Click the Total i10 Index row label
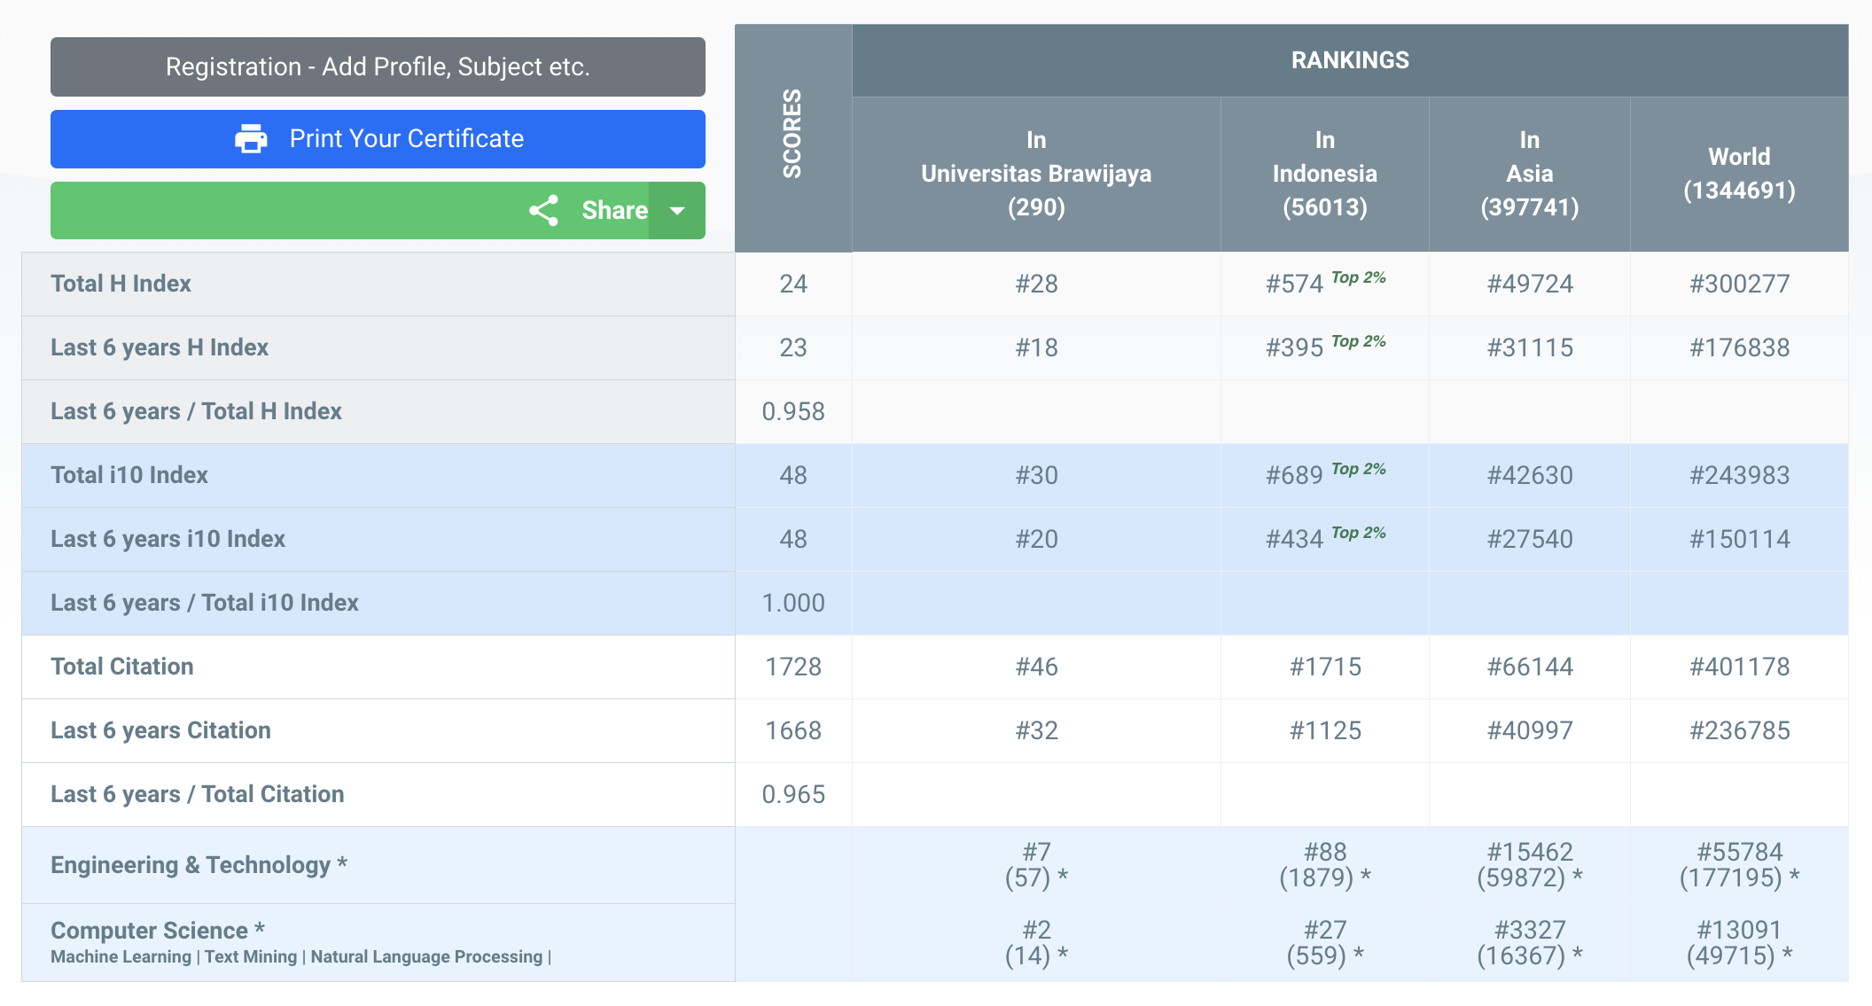 pyautogui.click(x=129, y=475)
